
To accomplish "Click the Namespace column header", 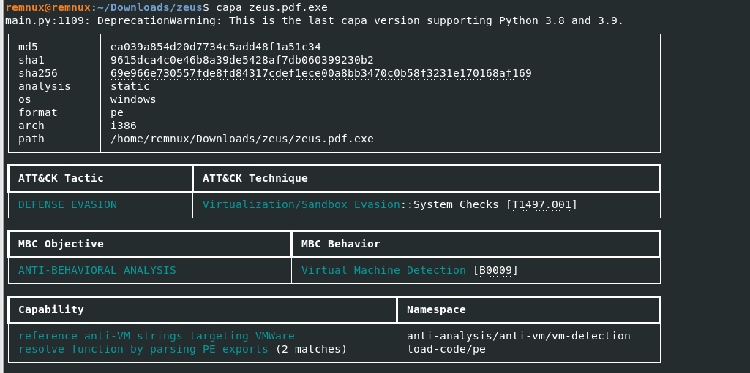I will pyautogui.click(x=436, y=309).
